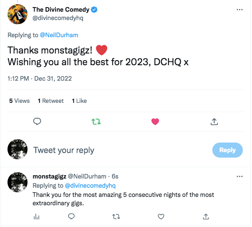Click the tweet timestamp 1:12 PM Dec 31, 2022

point(40,79)
